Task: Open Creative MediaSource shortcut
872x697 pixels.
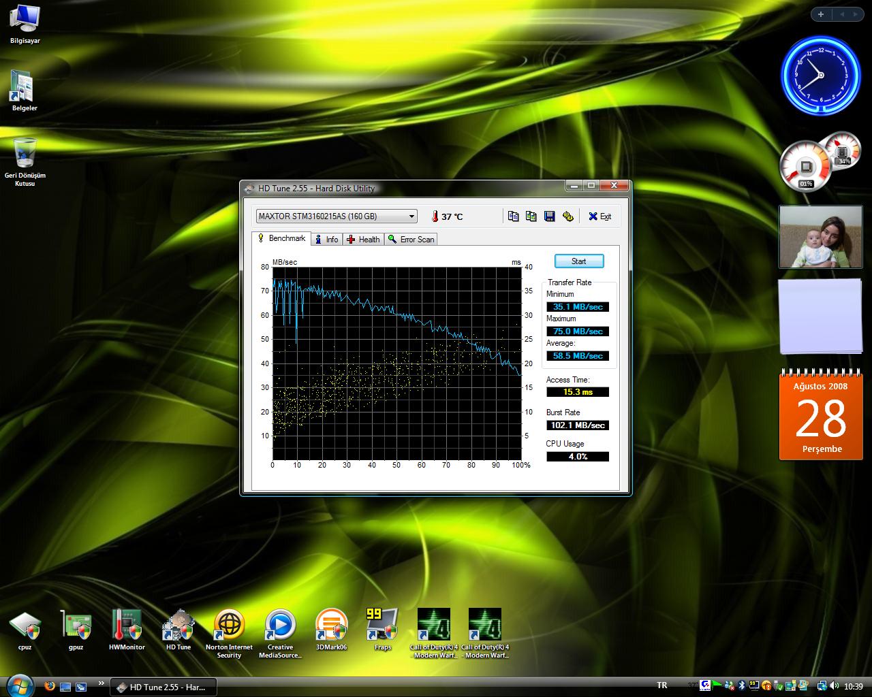Action: click(x=280, y=634)
